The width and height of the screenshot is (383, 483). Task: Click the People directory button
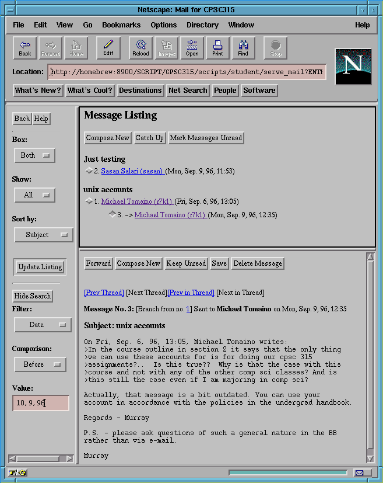point(226,91)
